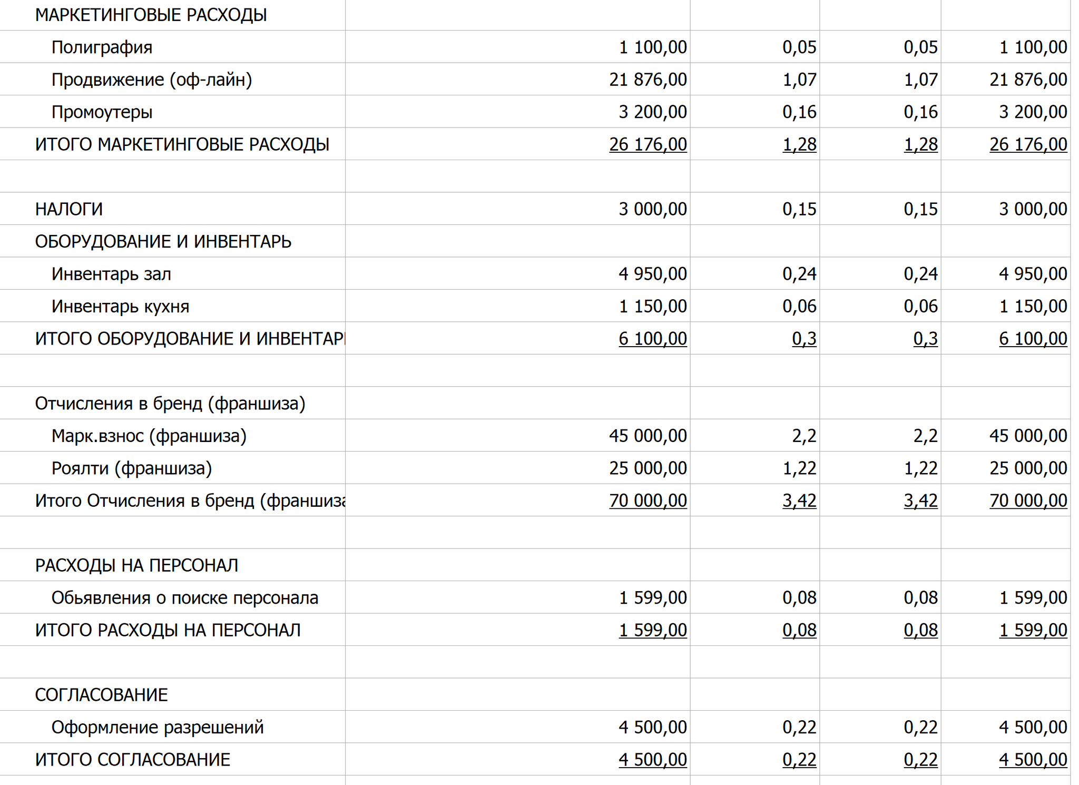Select the Полиграфия row label
Viewport: 1079px width, 785px height.
(x=102, y=47)
